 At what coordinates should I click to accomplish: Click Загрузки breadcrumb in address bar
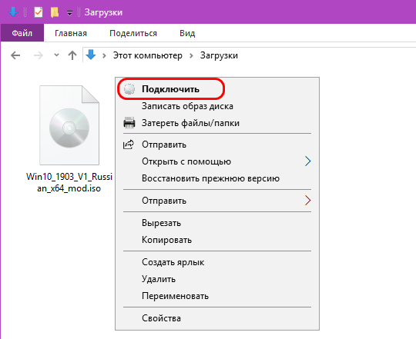click(219, 55)
